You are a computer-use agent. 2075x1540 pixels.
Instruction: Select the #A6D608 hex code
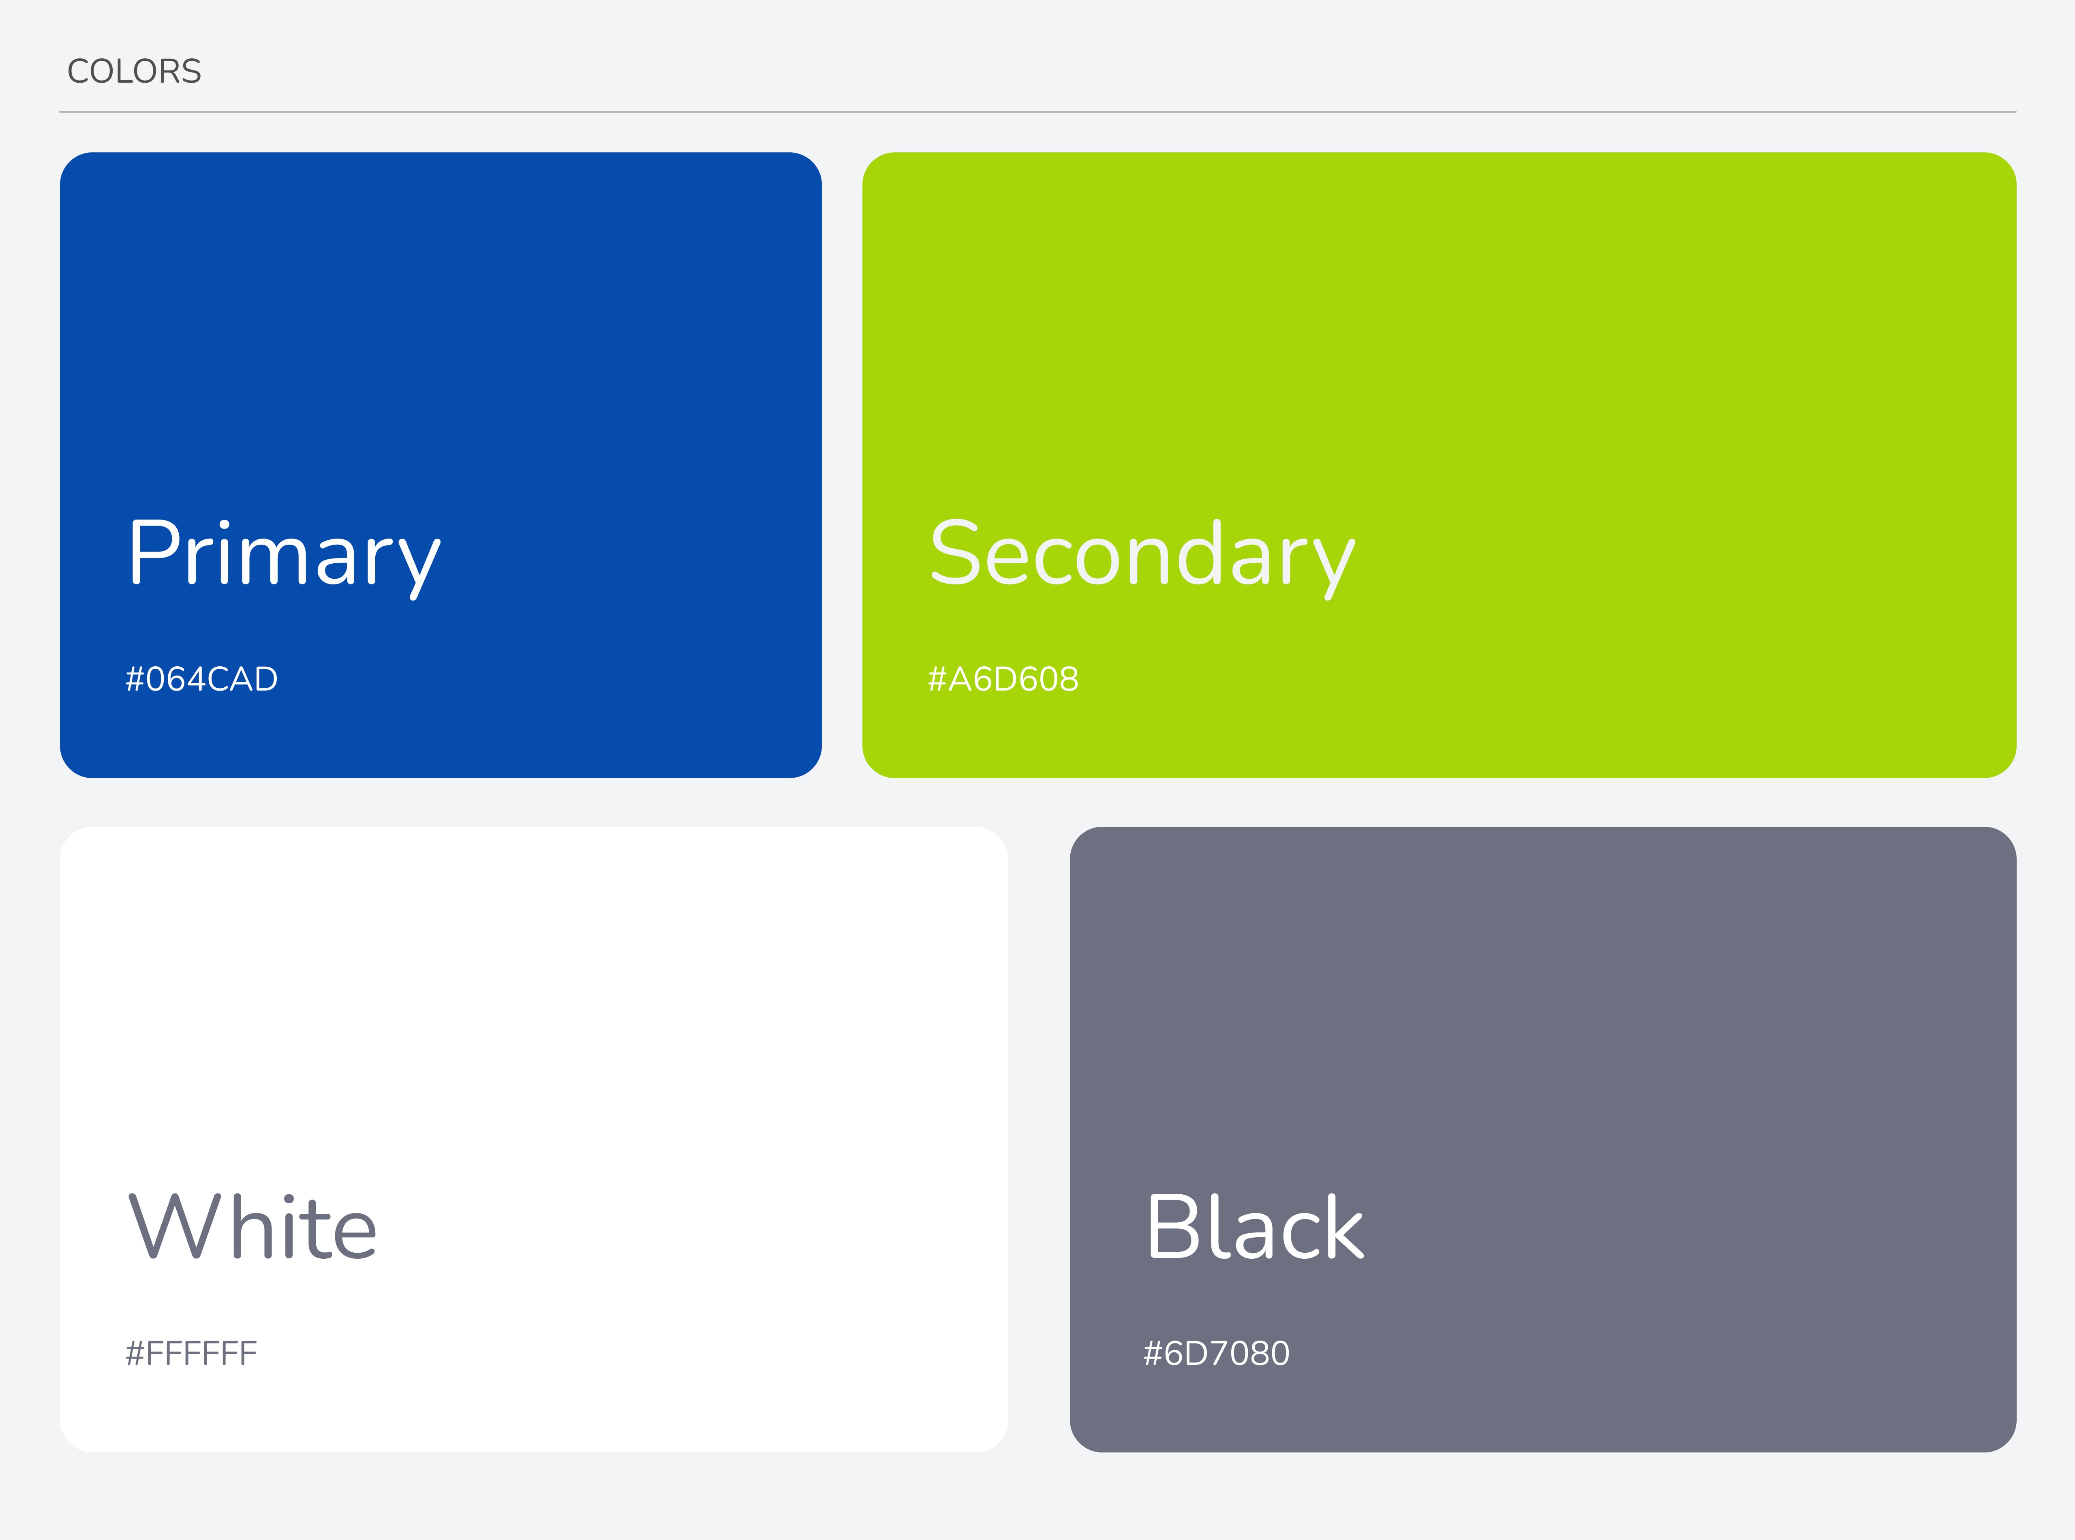[1003, 679]
